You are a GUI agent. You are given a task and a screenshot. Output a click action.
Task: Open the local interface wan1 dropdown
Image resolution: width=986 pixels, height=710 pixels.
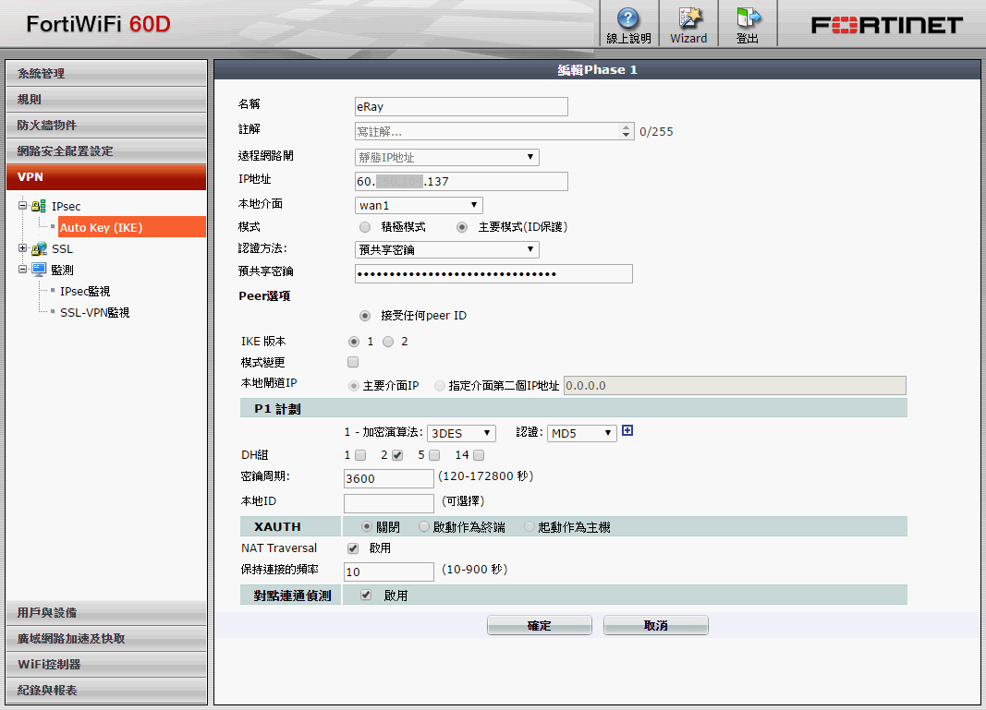419,206
